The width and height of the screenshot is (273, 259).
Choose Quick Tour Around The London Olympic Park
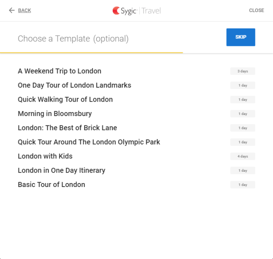[x=89, y=142]
